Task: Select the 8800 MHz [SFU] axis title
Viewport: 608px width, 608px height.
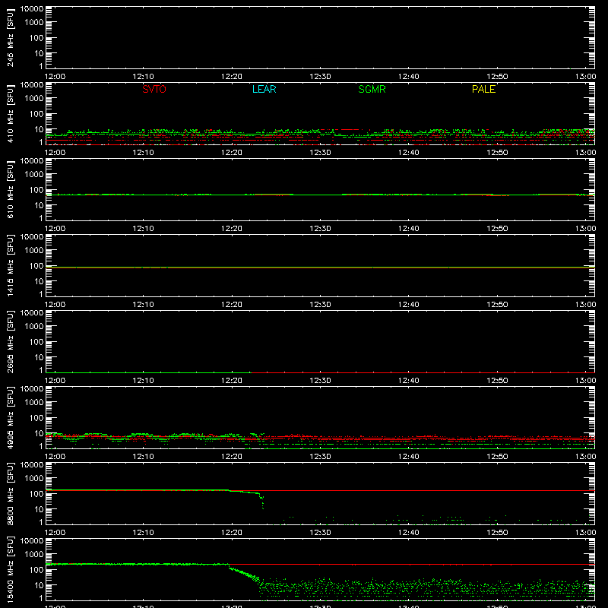Action: (11, 494)
